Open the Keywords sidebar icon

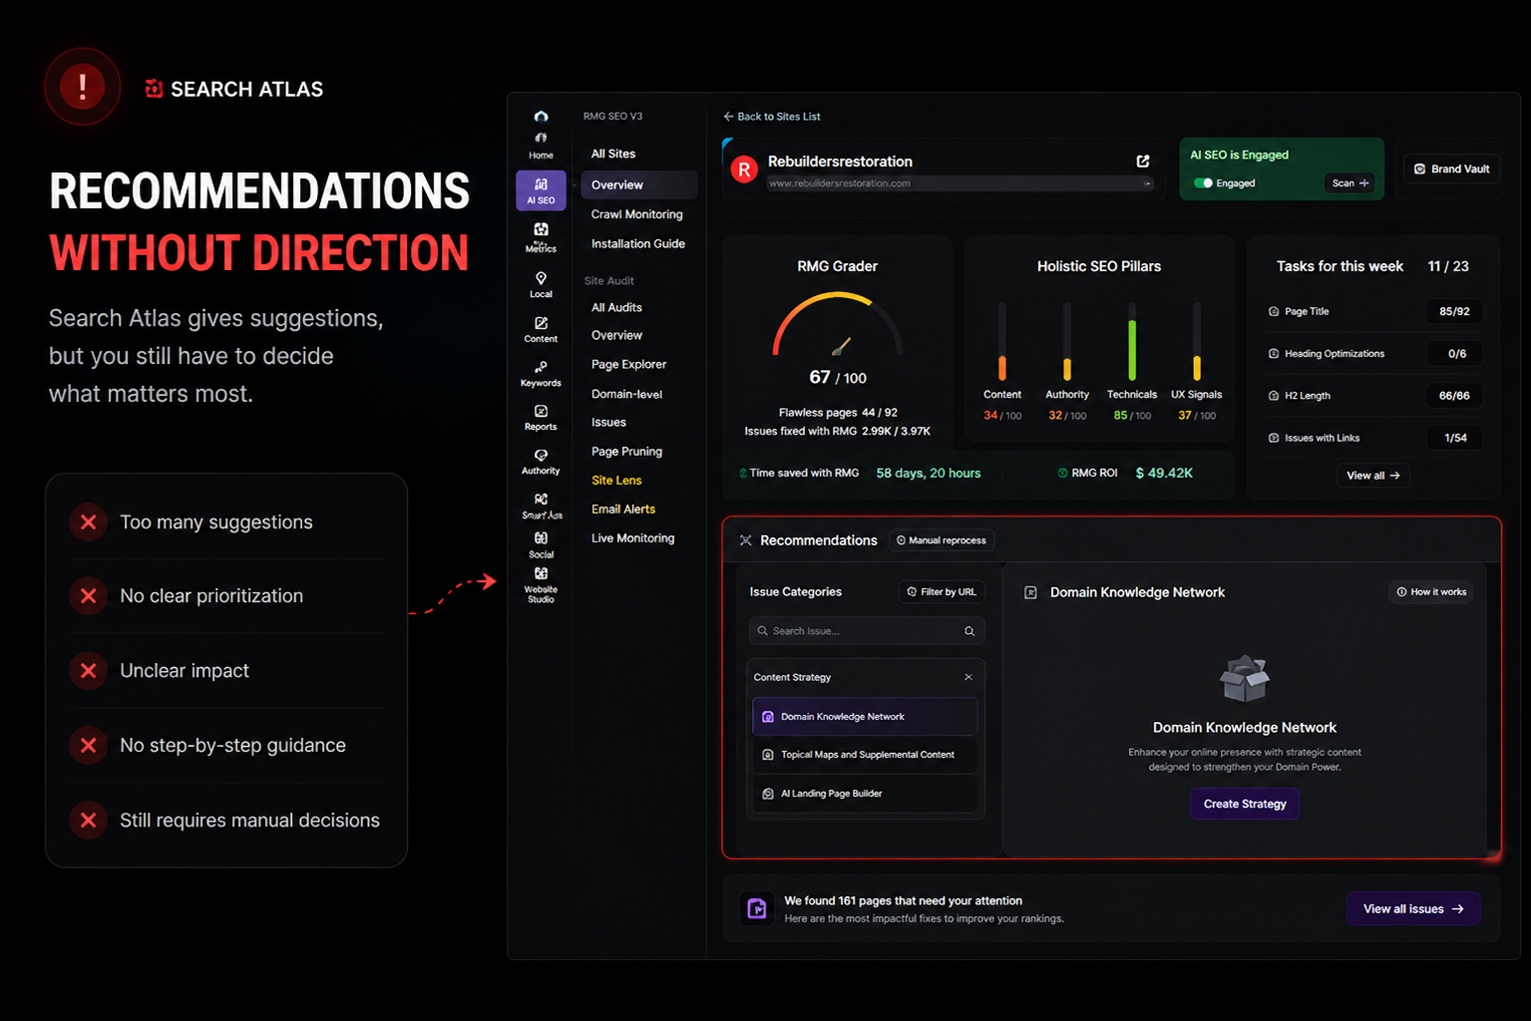(541, 373)
